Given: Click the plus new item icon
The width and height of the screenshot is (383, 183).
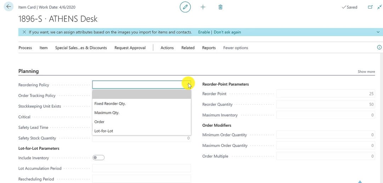Looking at the screenshot, I should pos(203,7).
